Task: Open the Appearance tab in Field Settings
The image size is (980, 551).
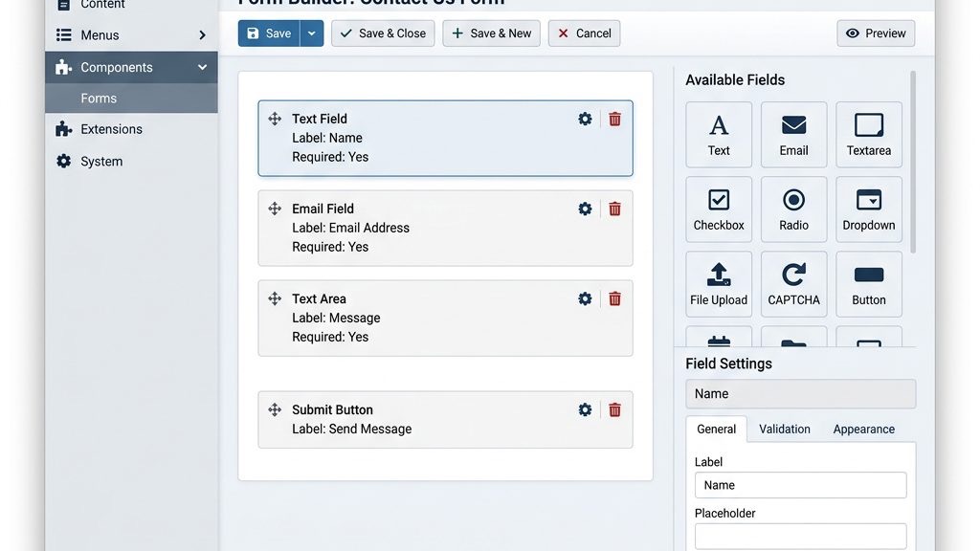Action: click(862, 429)
